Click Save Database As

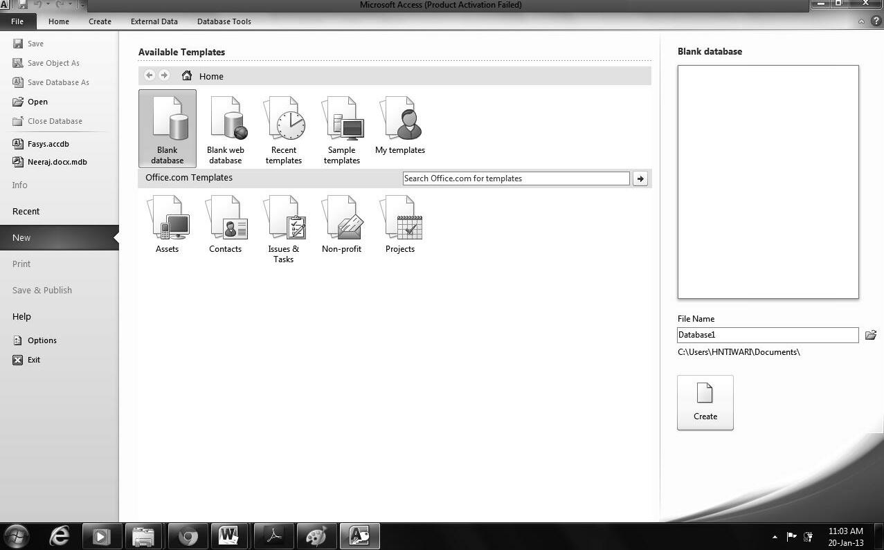pos(51,82)
